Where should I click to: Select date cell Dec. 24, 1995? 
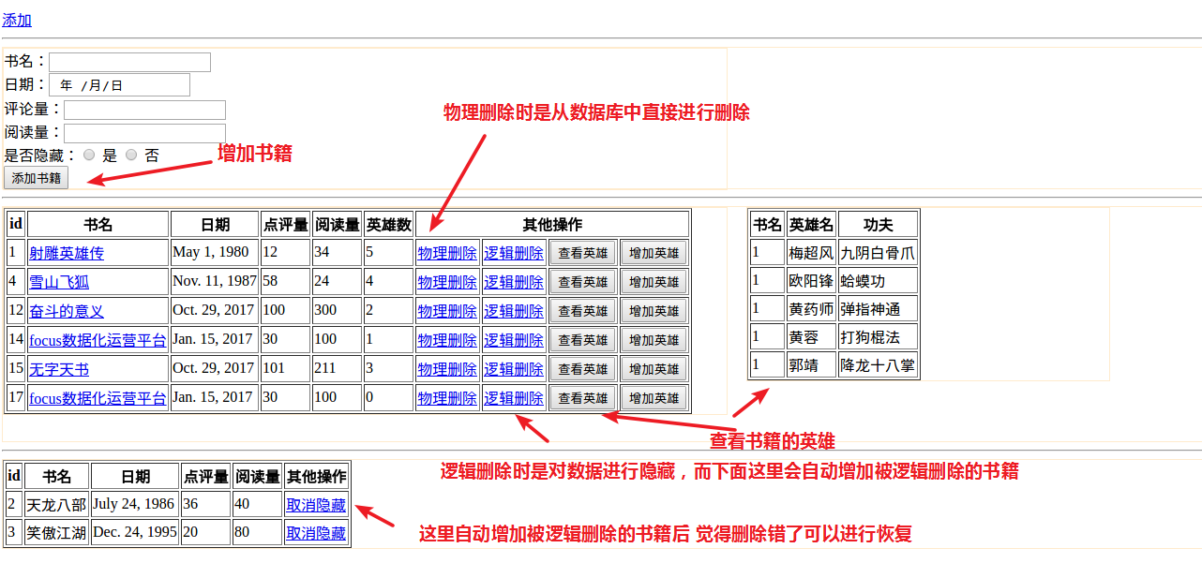135,533
